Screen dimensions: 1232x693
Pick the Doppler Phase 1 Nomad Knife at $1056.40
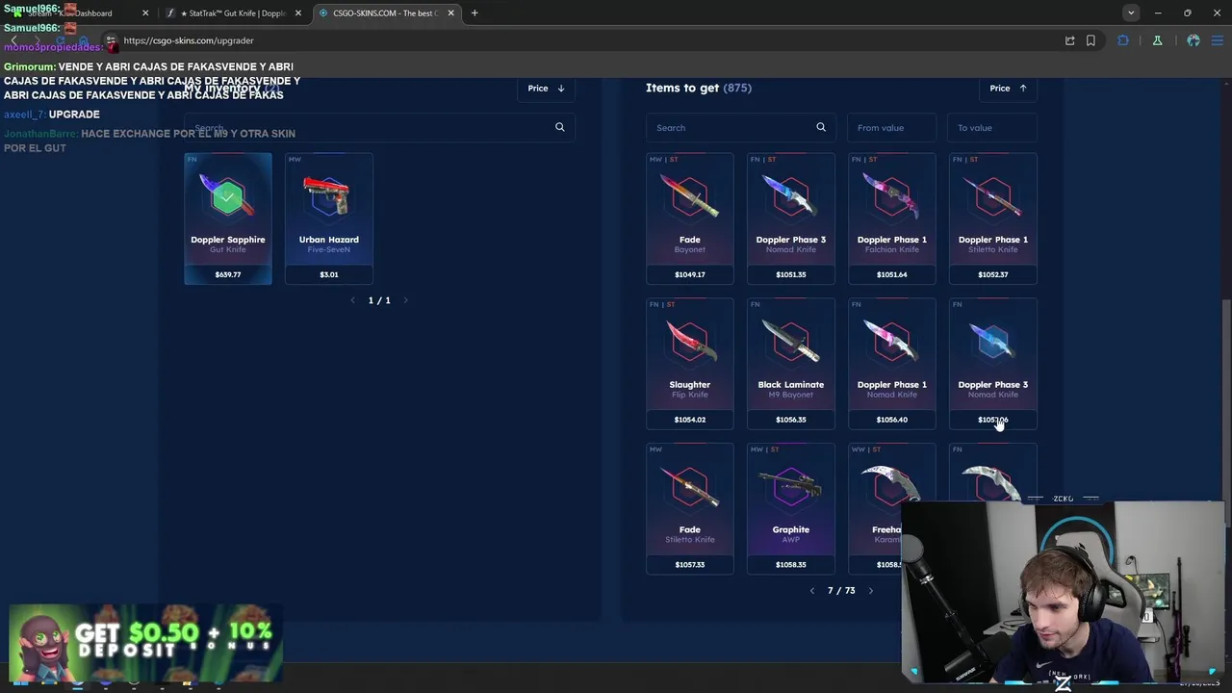[x=892, y=364]
